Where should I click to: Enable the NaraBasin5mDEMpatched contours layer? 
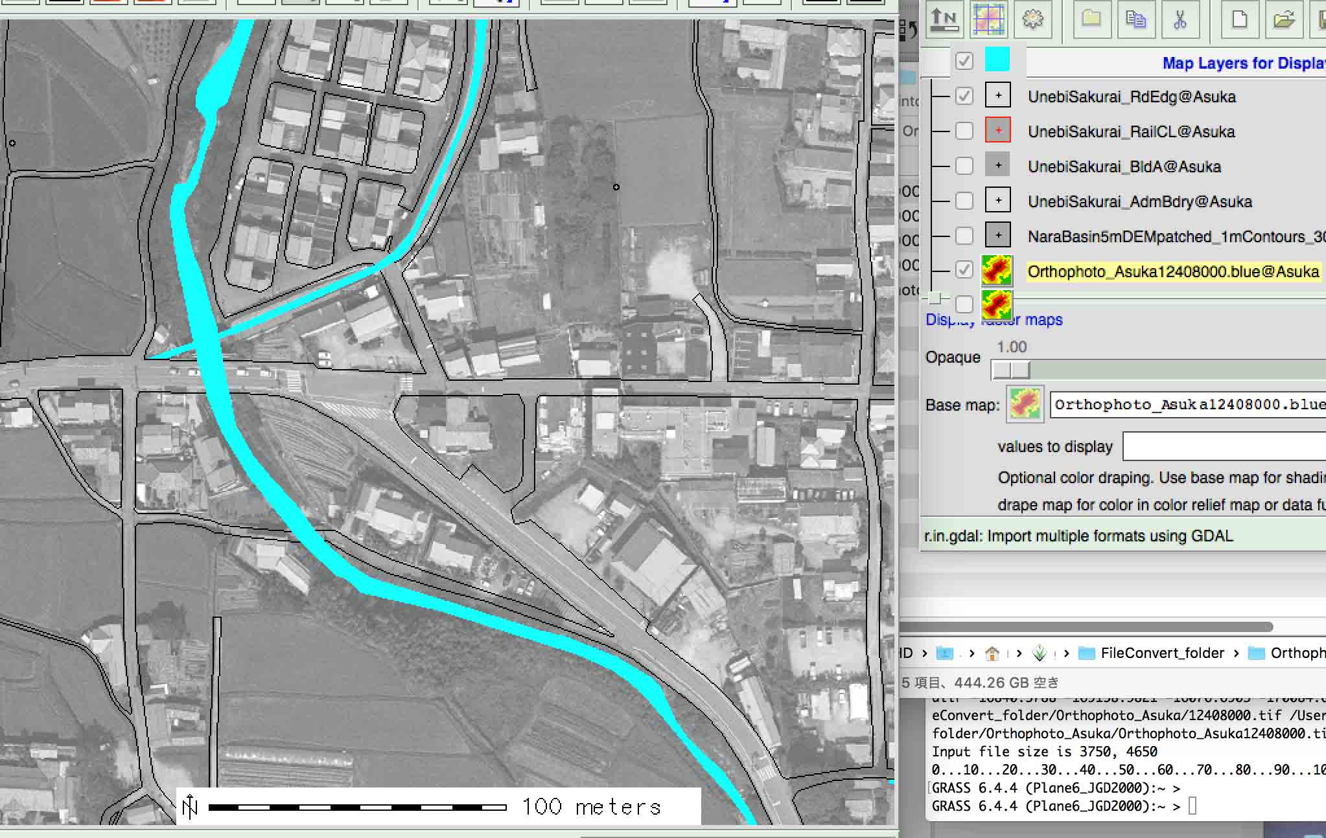tap(964, 236)
